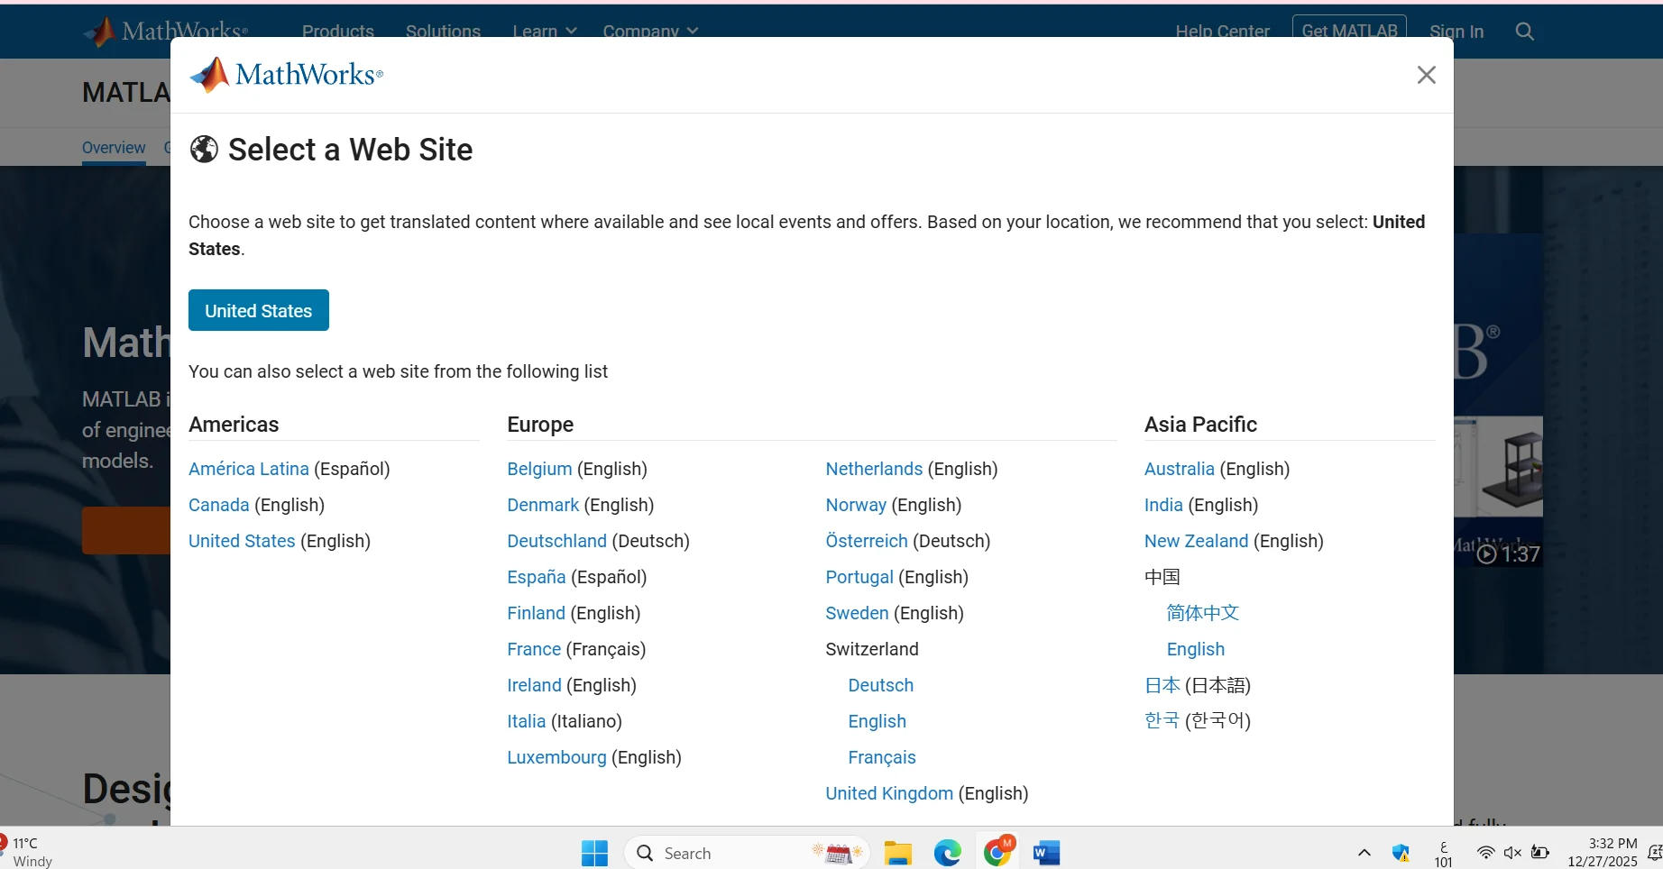Switch to the Overview tab
Viewport: 1663px width, 869px height.
(x=114, y=147)
